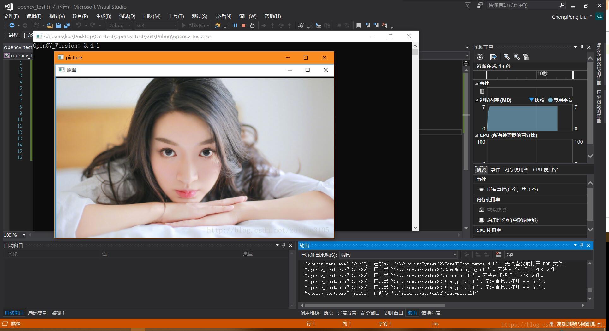
Task: Open the 工具(T) menu
Action: pyautogui.click(x=176, y=16)
